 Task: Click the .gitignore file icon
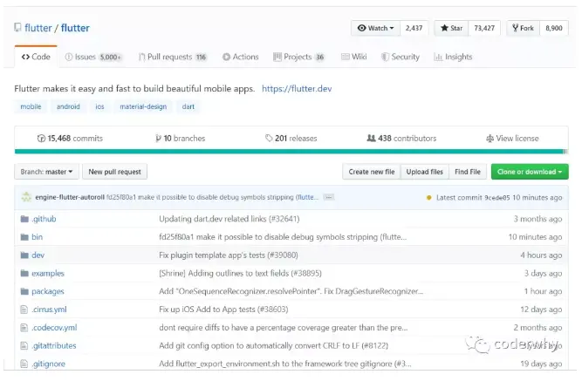coord(24,364)
